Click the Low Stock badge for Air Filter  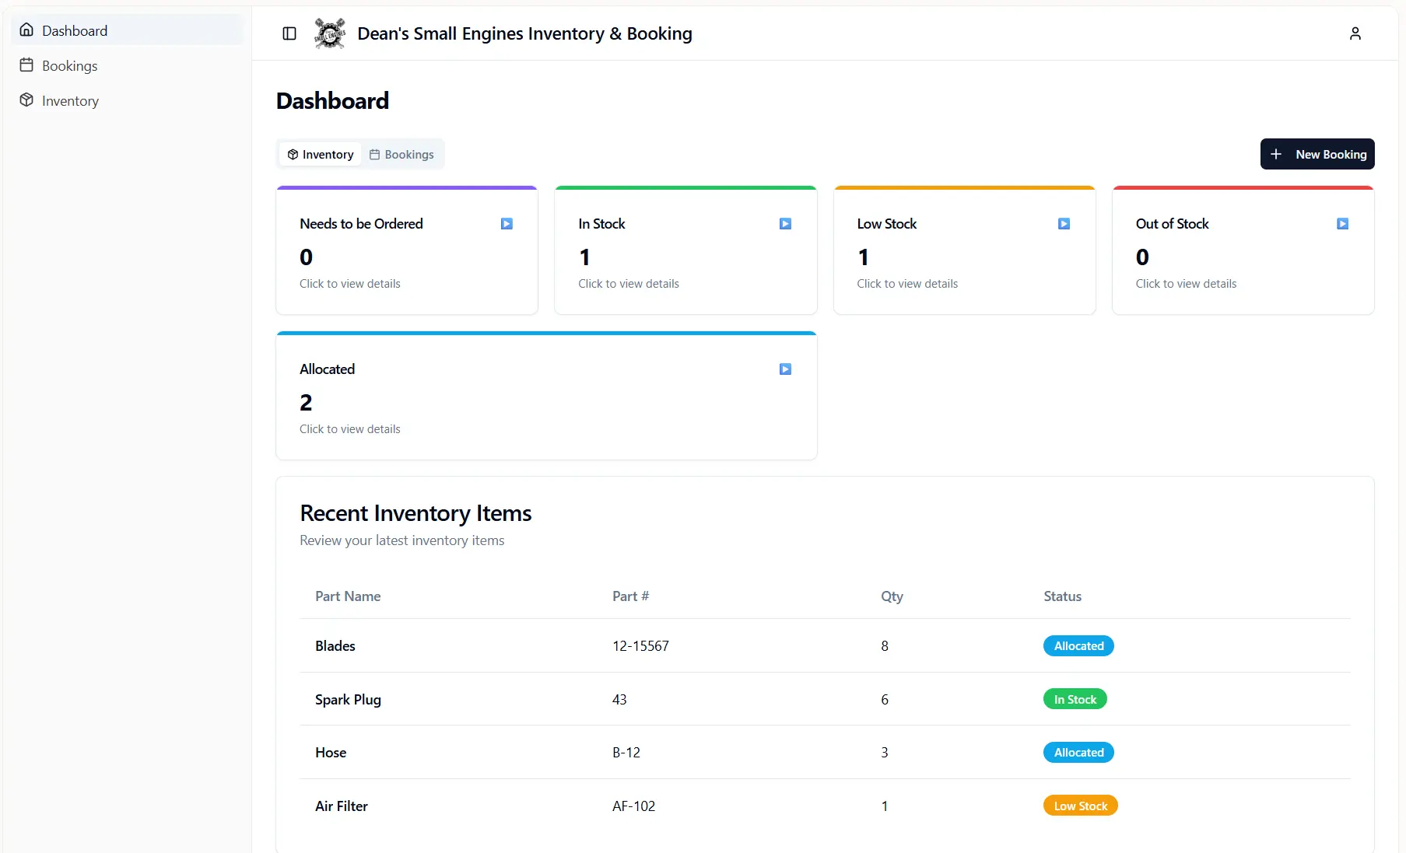(1080, 806)
